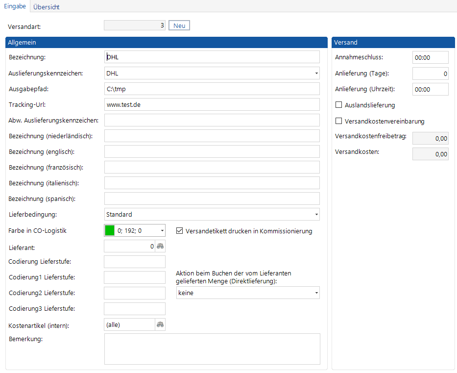Open search for Kostenartikel (intern) via binoculars
Screen dimensions: 457x373
(x=160, y=324)
